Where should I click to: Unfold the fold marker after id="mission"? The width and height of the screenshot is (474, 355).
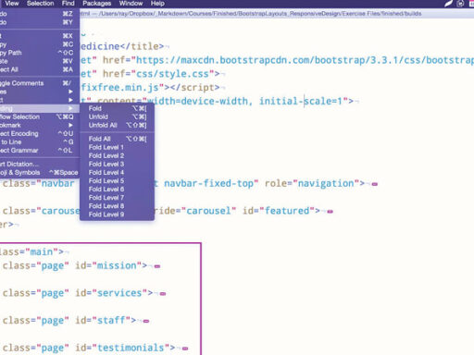pos(157,266)
